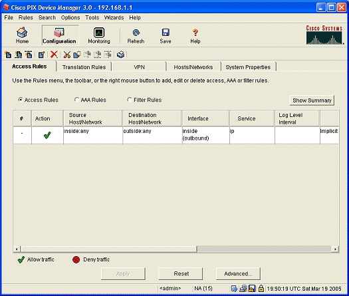Click the horizontal scrollbar right arrow
The height and width of the screenshot is (296, 349).
coord(335,249)
